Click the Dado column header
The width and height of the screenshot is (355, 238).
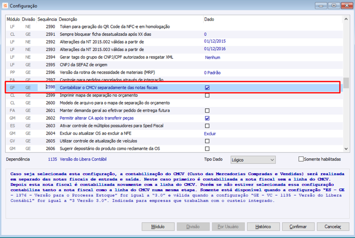(273, 19)
